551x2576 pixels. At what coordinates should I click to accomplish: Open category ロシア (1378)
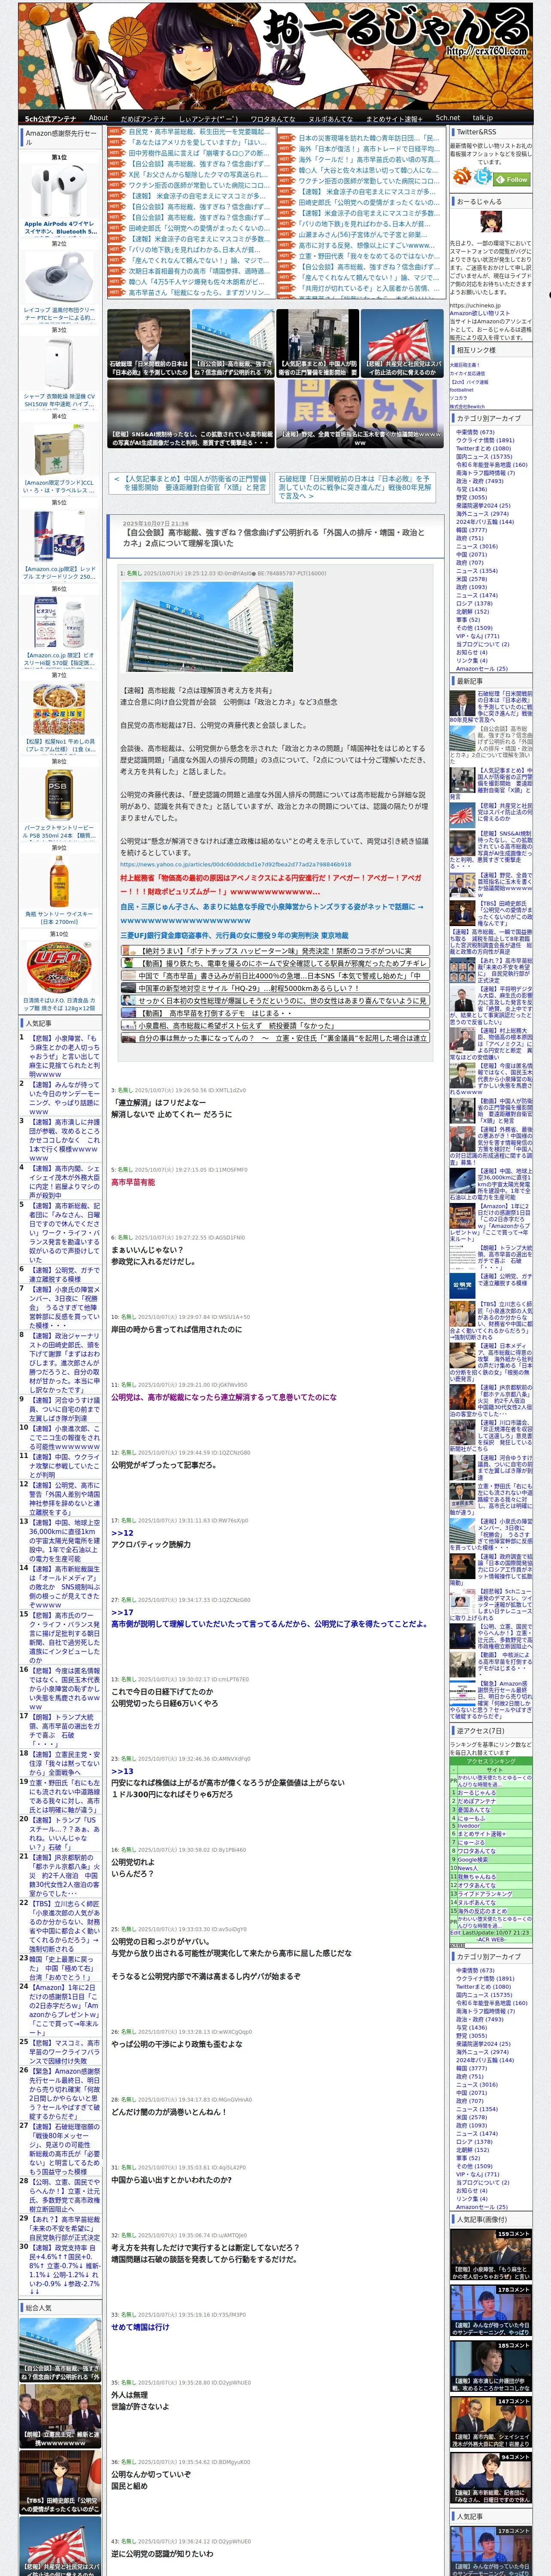click(x=474, y=603)
